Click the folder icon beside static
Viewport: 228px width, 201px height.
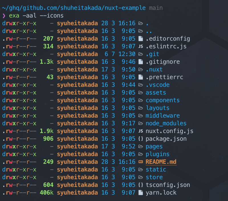(141, 170)
